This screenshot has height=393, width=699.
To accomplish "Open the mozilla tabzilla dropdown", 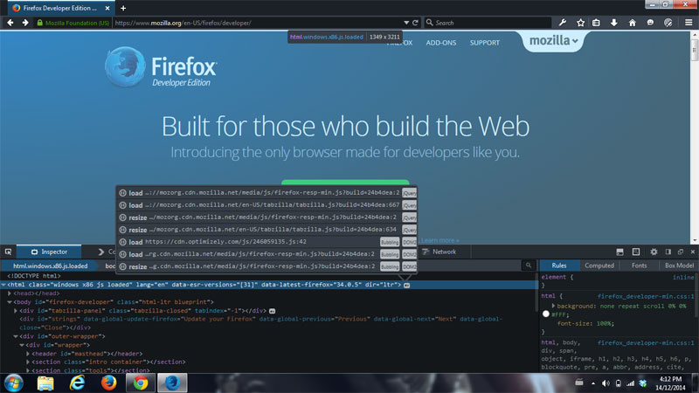I will pos(553,41).
